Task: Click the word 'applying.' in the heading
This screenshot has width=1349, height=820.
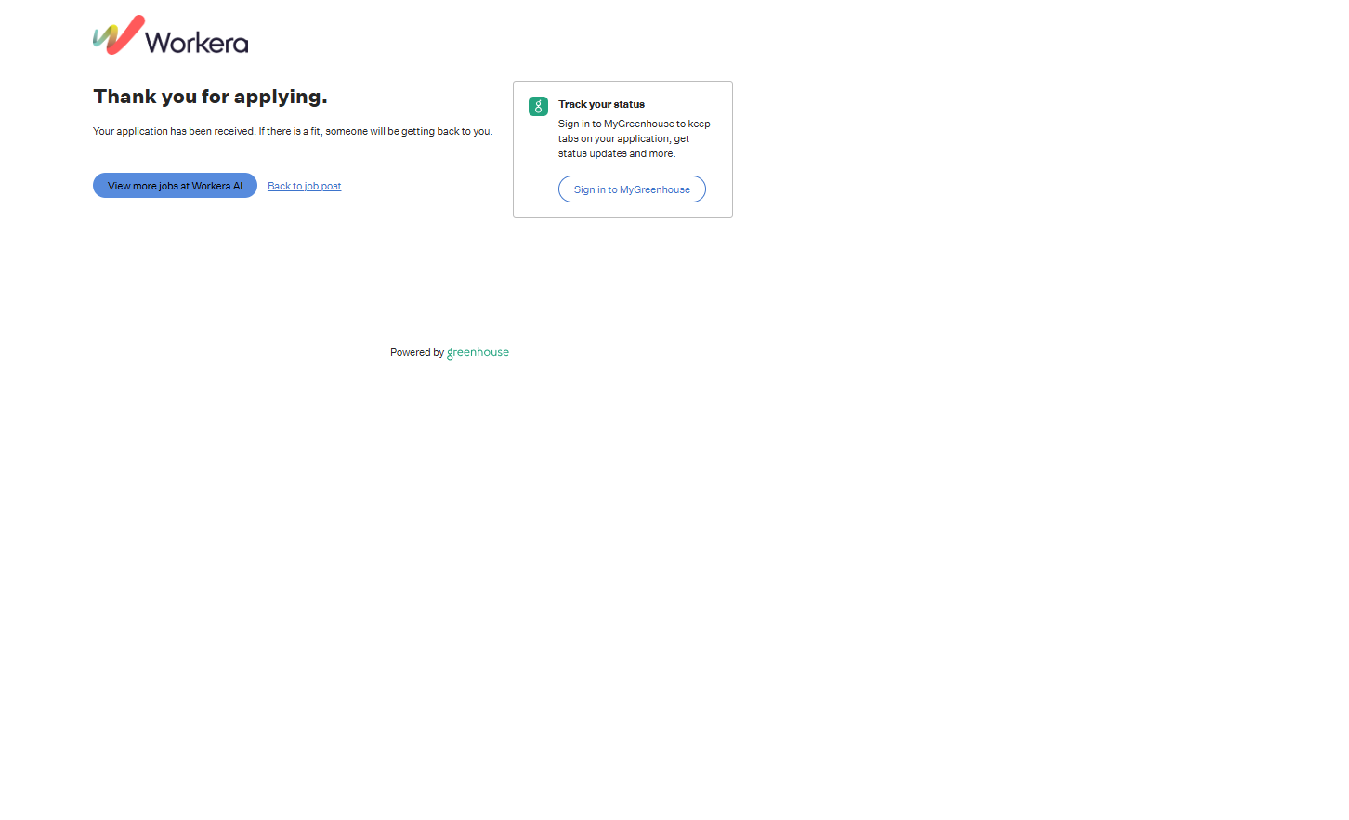Action: tap(281, 97)
